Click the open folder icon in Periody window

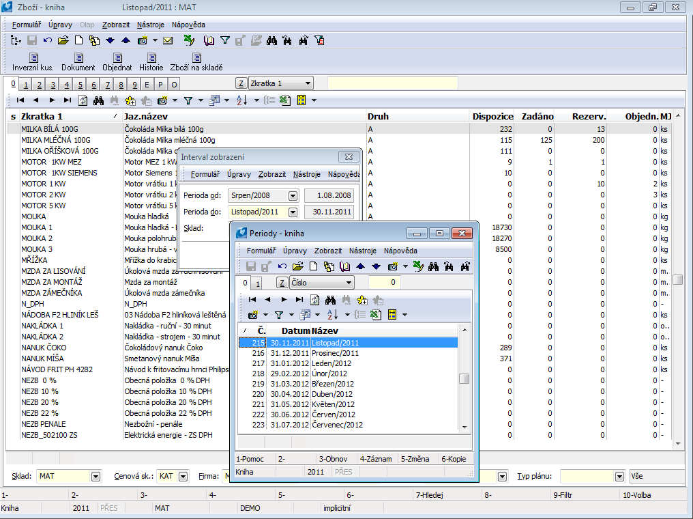click(297, 266)
